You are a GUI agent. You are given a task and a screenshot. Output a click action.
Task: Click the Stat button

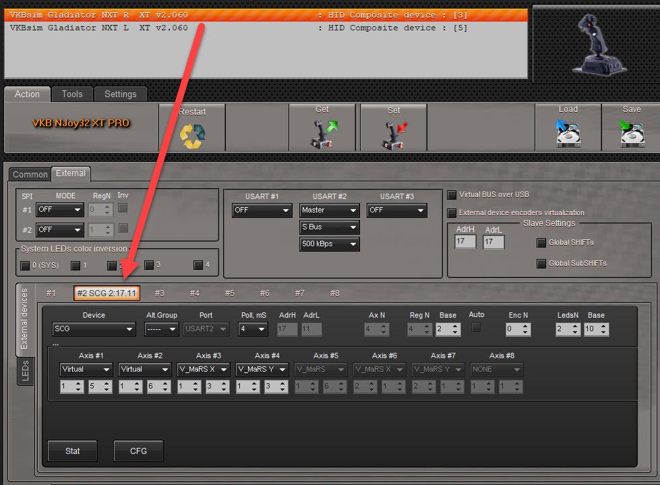tap(72, 451)
